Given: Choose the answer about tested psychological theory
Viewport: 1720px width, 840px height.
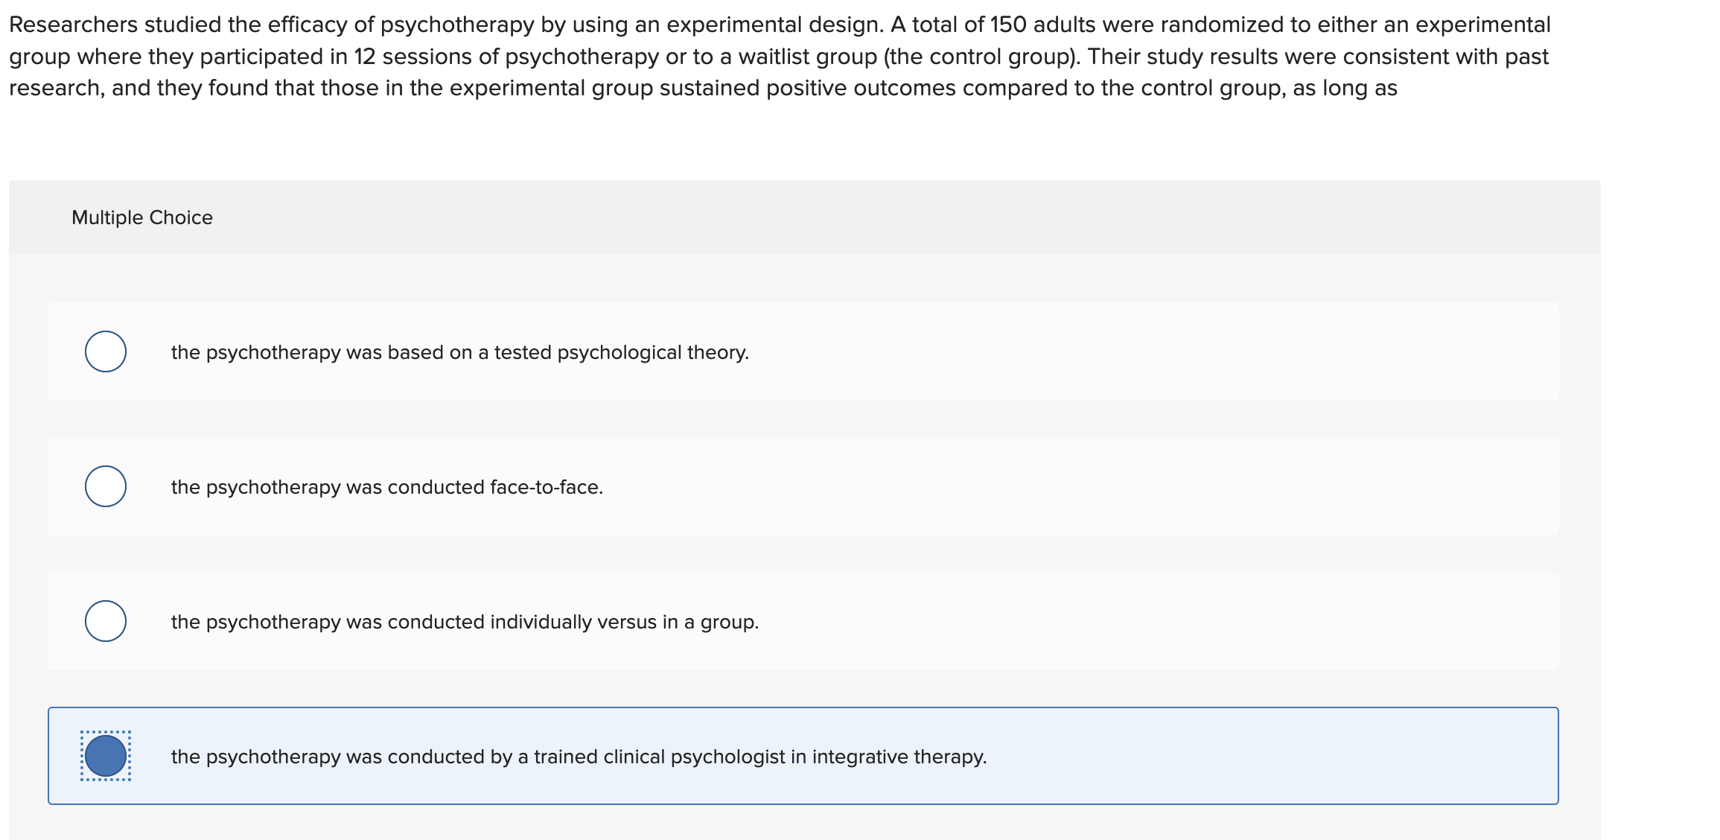Looking at the screenshot, I should 459,351.
